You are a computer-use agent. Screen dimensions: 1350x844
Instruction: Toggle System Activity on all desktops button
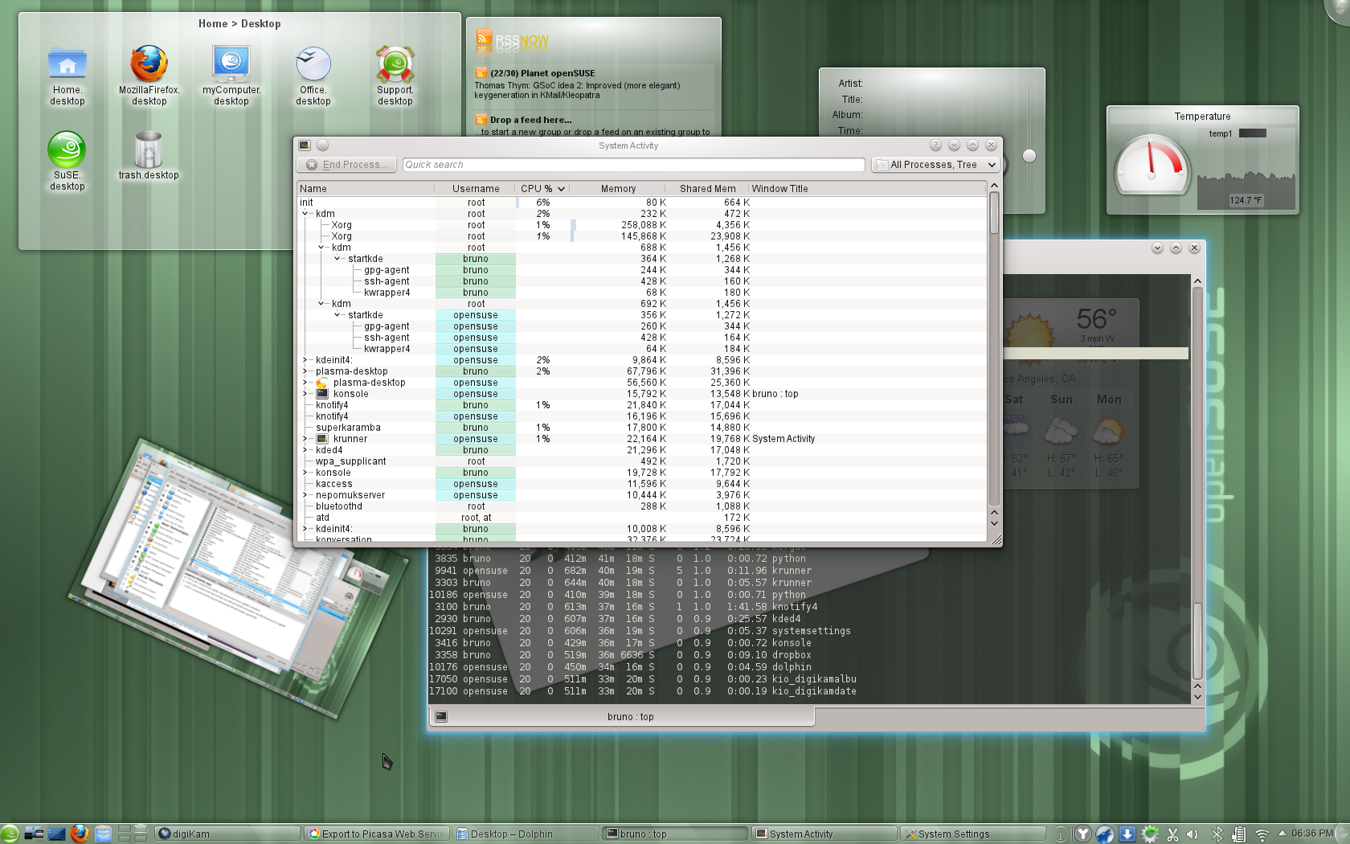tap(322, 145)
